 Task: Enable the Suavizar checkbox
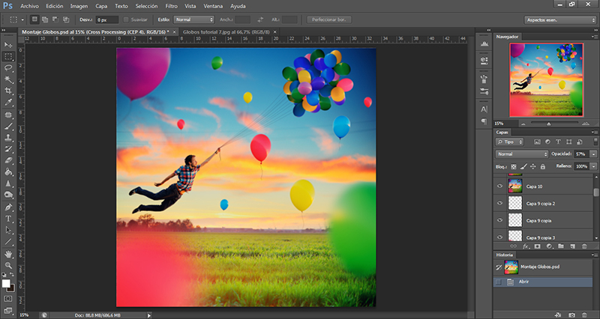(126, 19)
